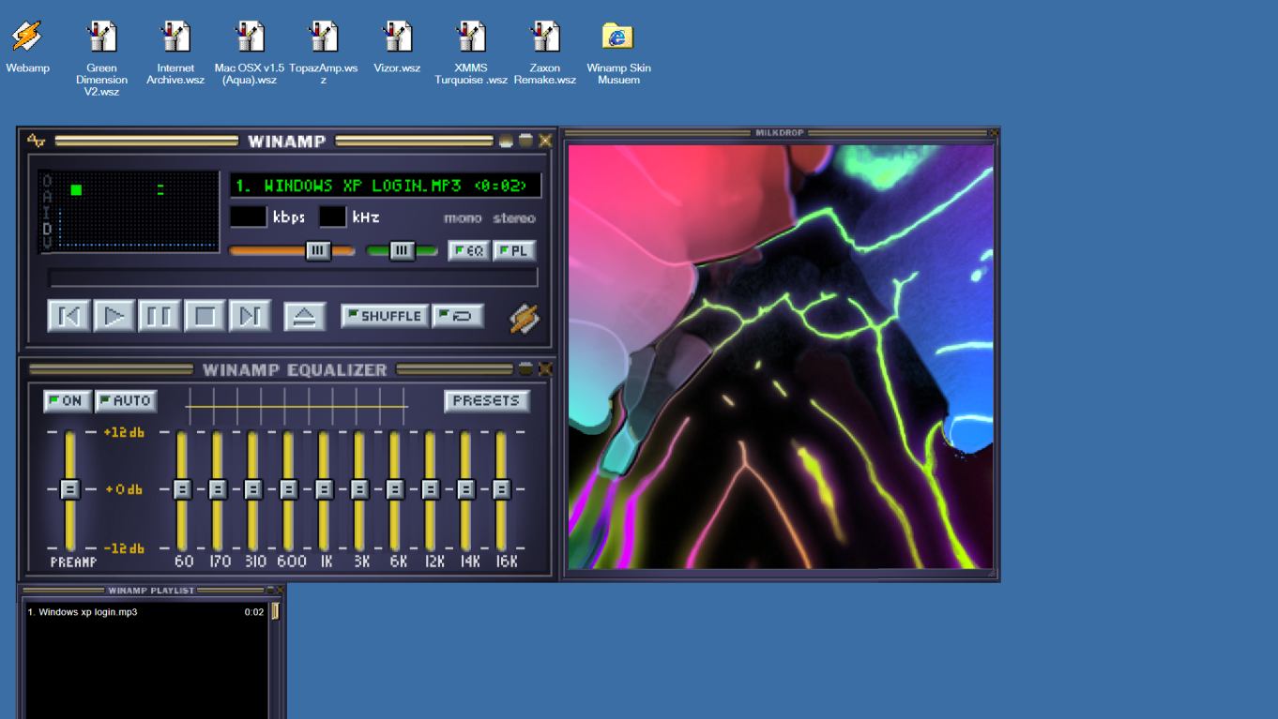Click the volume slider

tap(318, 250)
